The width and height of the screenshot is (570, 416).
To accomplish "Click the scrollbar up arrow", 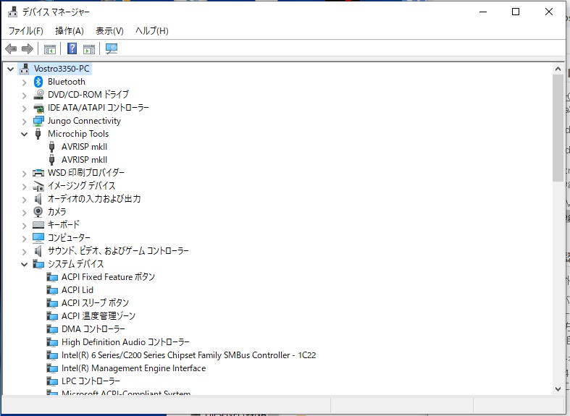I will click(558, 69).
